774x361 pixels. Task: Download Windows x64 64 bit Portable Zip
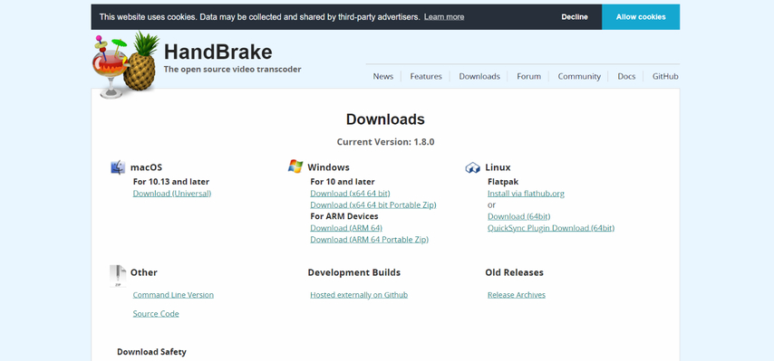373,204
